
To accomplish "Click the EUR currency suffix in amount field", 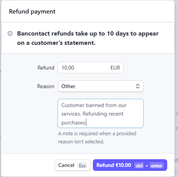I will pyautogui.click(x=115, y=68).
